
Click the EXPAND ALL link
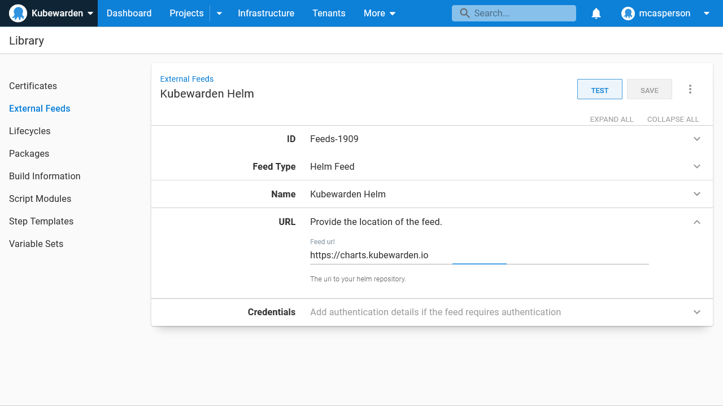[612, 119]
